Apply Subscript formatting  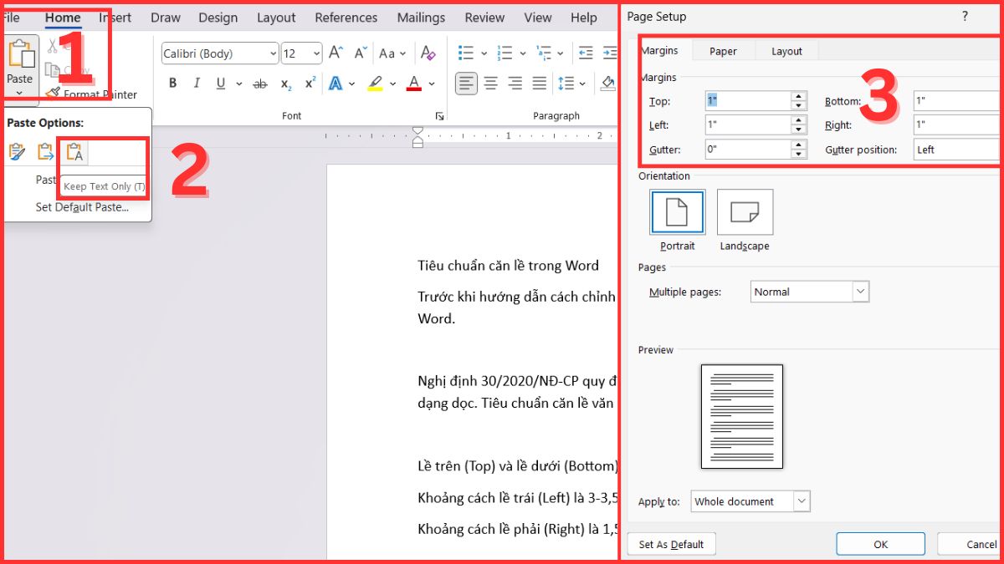[x=285, y=83]
